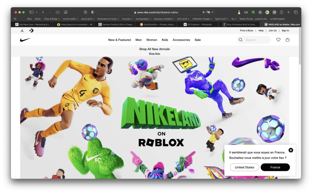Viewport: 312px width, 193px height.
Task: Open the Sellsy bookmark
Action: [x=37, y=19]
